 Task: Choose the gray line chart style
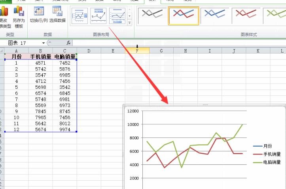coord(152,16)
